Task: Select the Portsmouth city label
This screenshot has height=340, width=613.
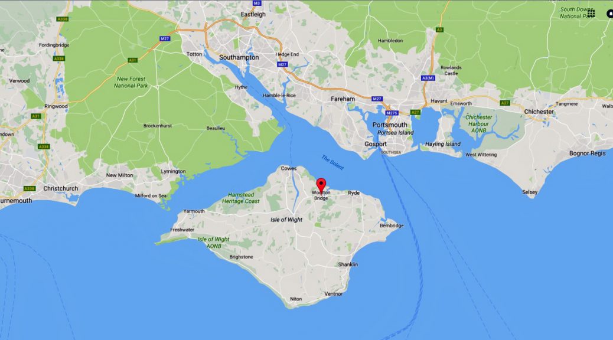Action: click(390, 125)
